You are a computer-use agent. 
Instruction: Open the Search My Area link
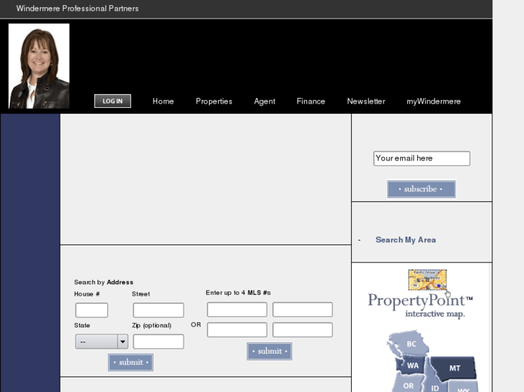(406, 240)
